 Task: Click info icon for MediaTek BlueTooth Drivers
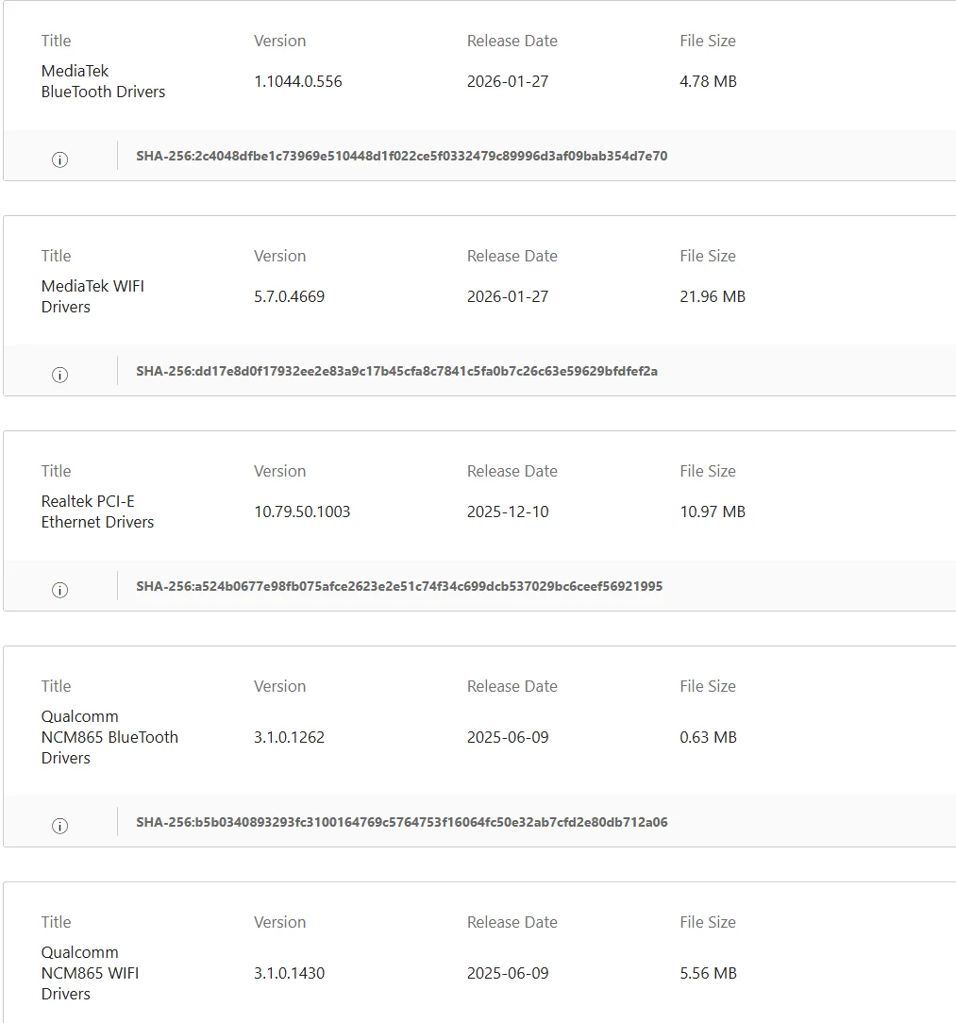tap(59, 159)
